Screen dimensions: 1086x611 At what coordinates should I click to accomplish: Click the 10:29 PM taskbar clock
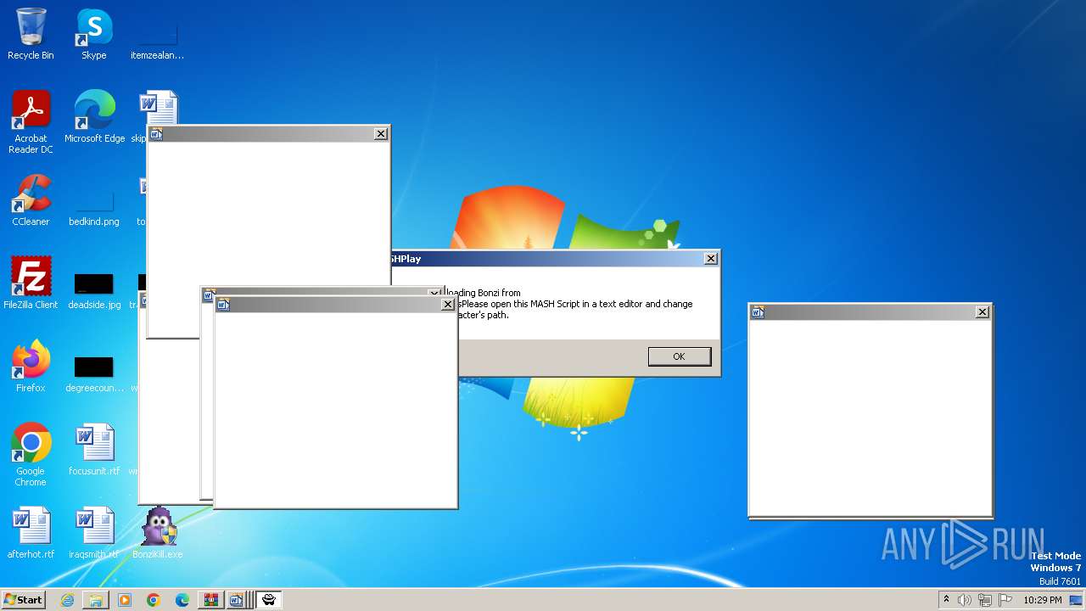(x=1043, y=600)
